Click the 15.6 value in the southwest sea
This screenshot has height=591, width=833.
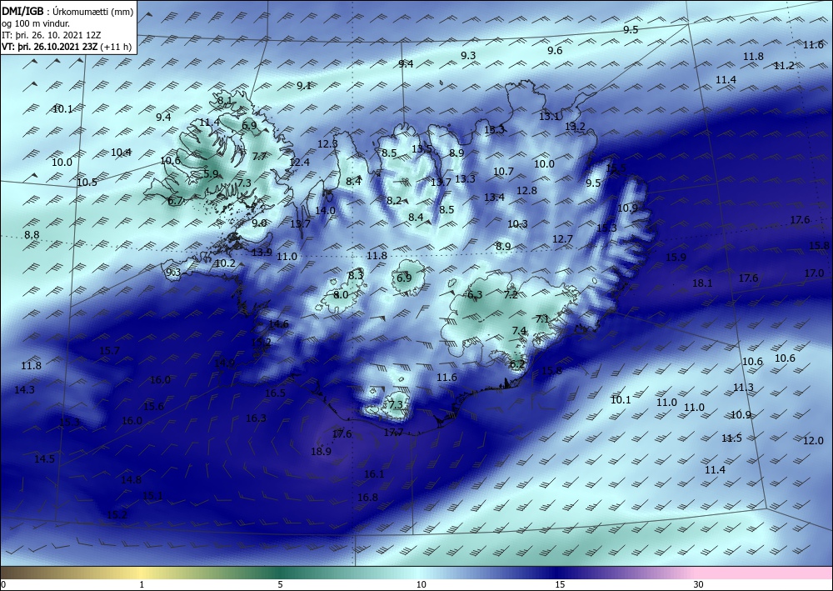coord(153,406)
